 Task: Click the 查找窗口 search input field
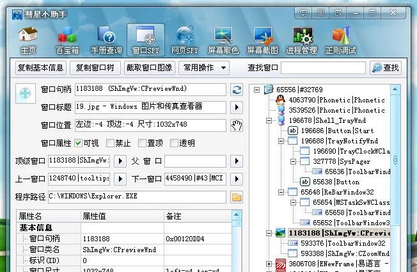[323, 68]
